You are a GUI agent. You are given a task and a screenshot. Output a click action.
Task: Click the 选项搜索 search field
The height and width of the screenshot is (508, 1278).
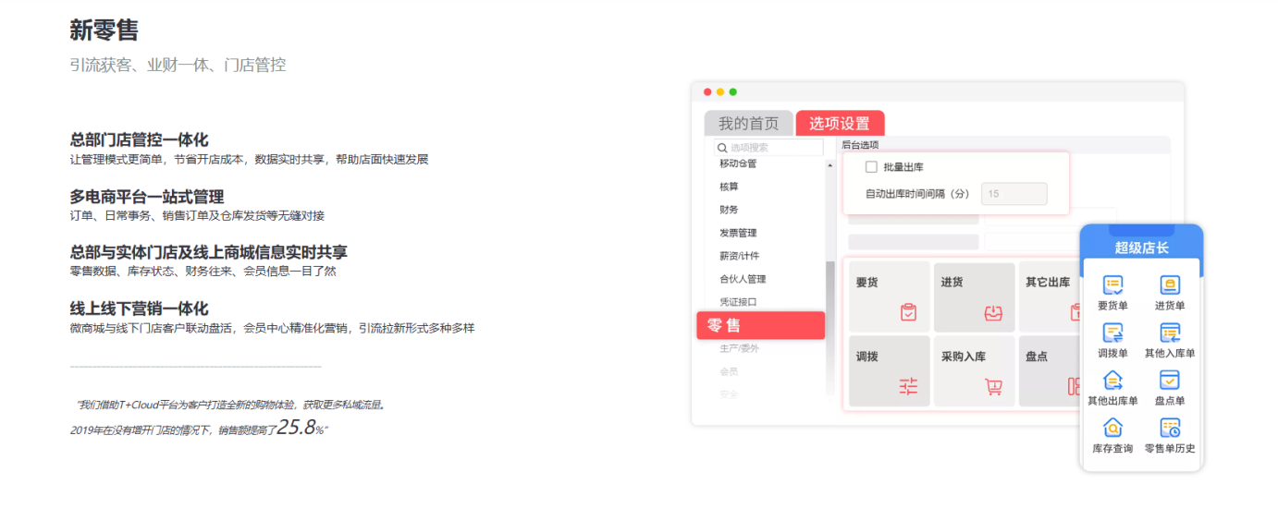[x=767, y=148]
